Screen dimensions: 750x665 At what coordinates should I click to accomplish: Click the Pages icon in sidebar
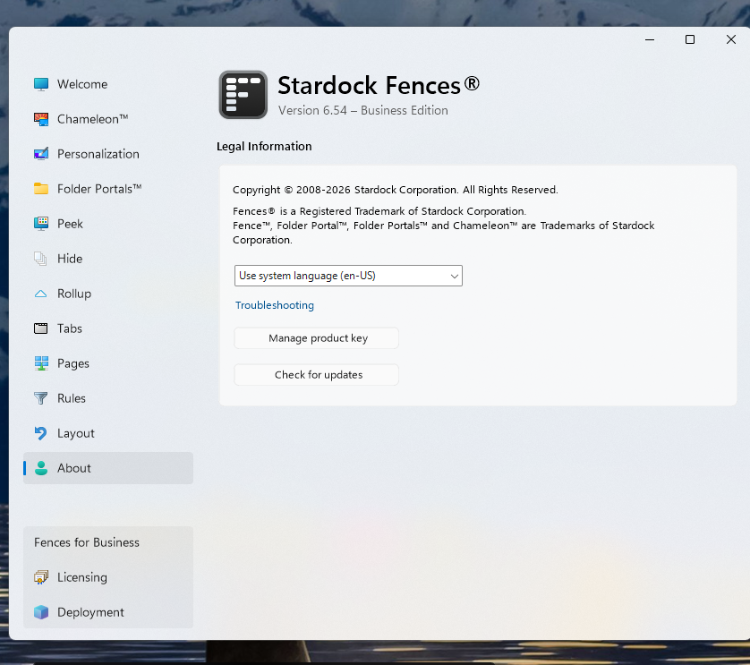click(x=41, y=363)
